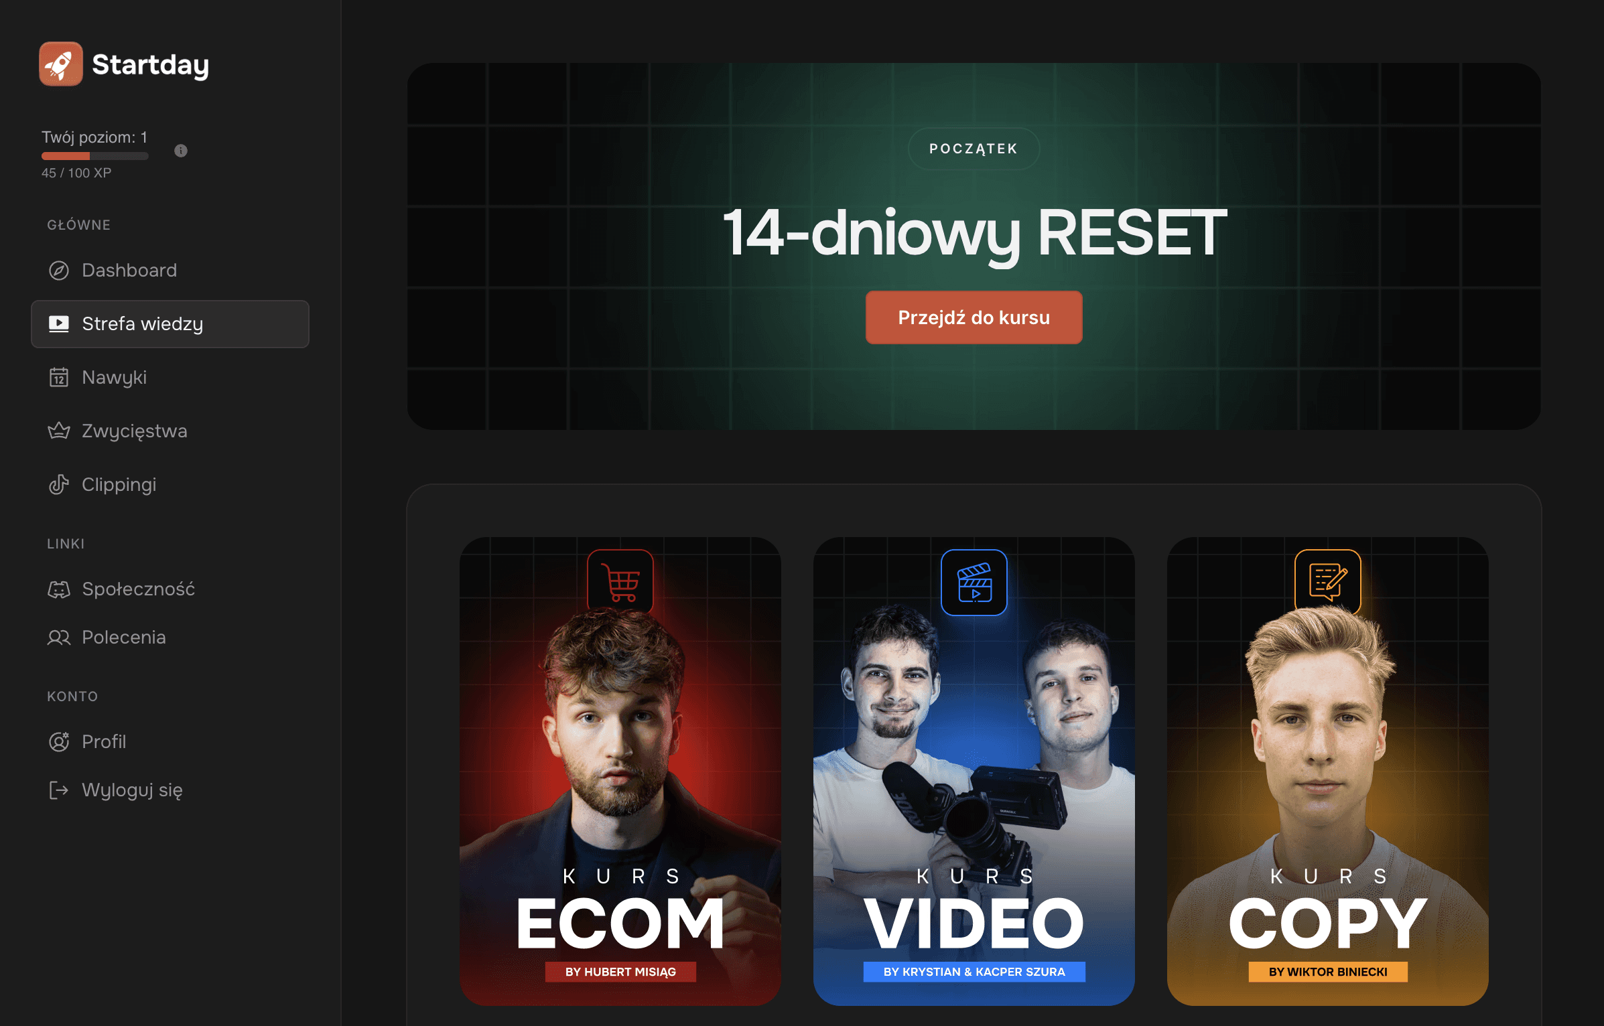Click the POCZĄTEK badge on banner
The height and width of the screenshot is (1026, 1604).
click(x=974, y=149)
